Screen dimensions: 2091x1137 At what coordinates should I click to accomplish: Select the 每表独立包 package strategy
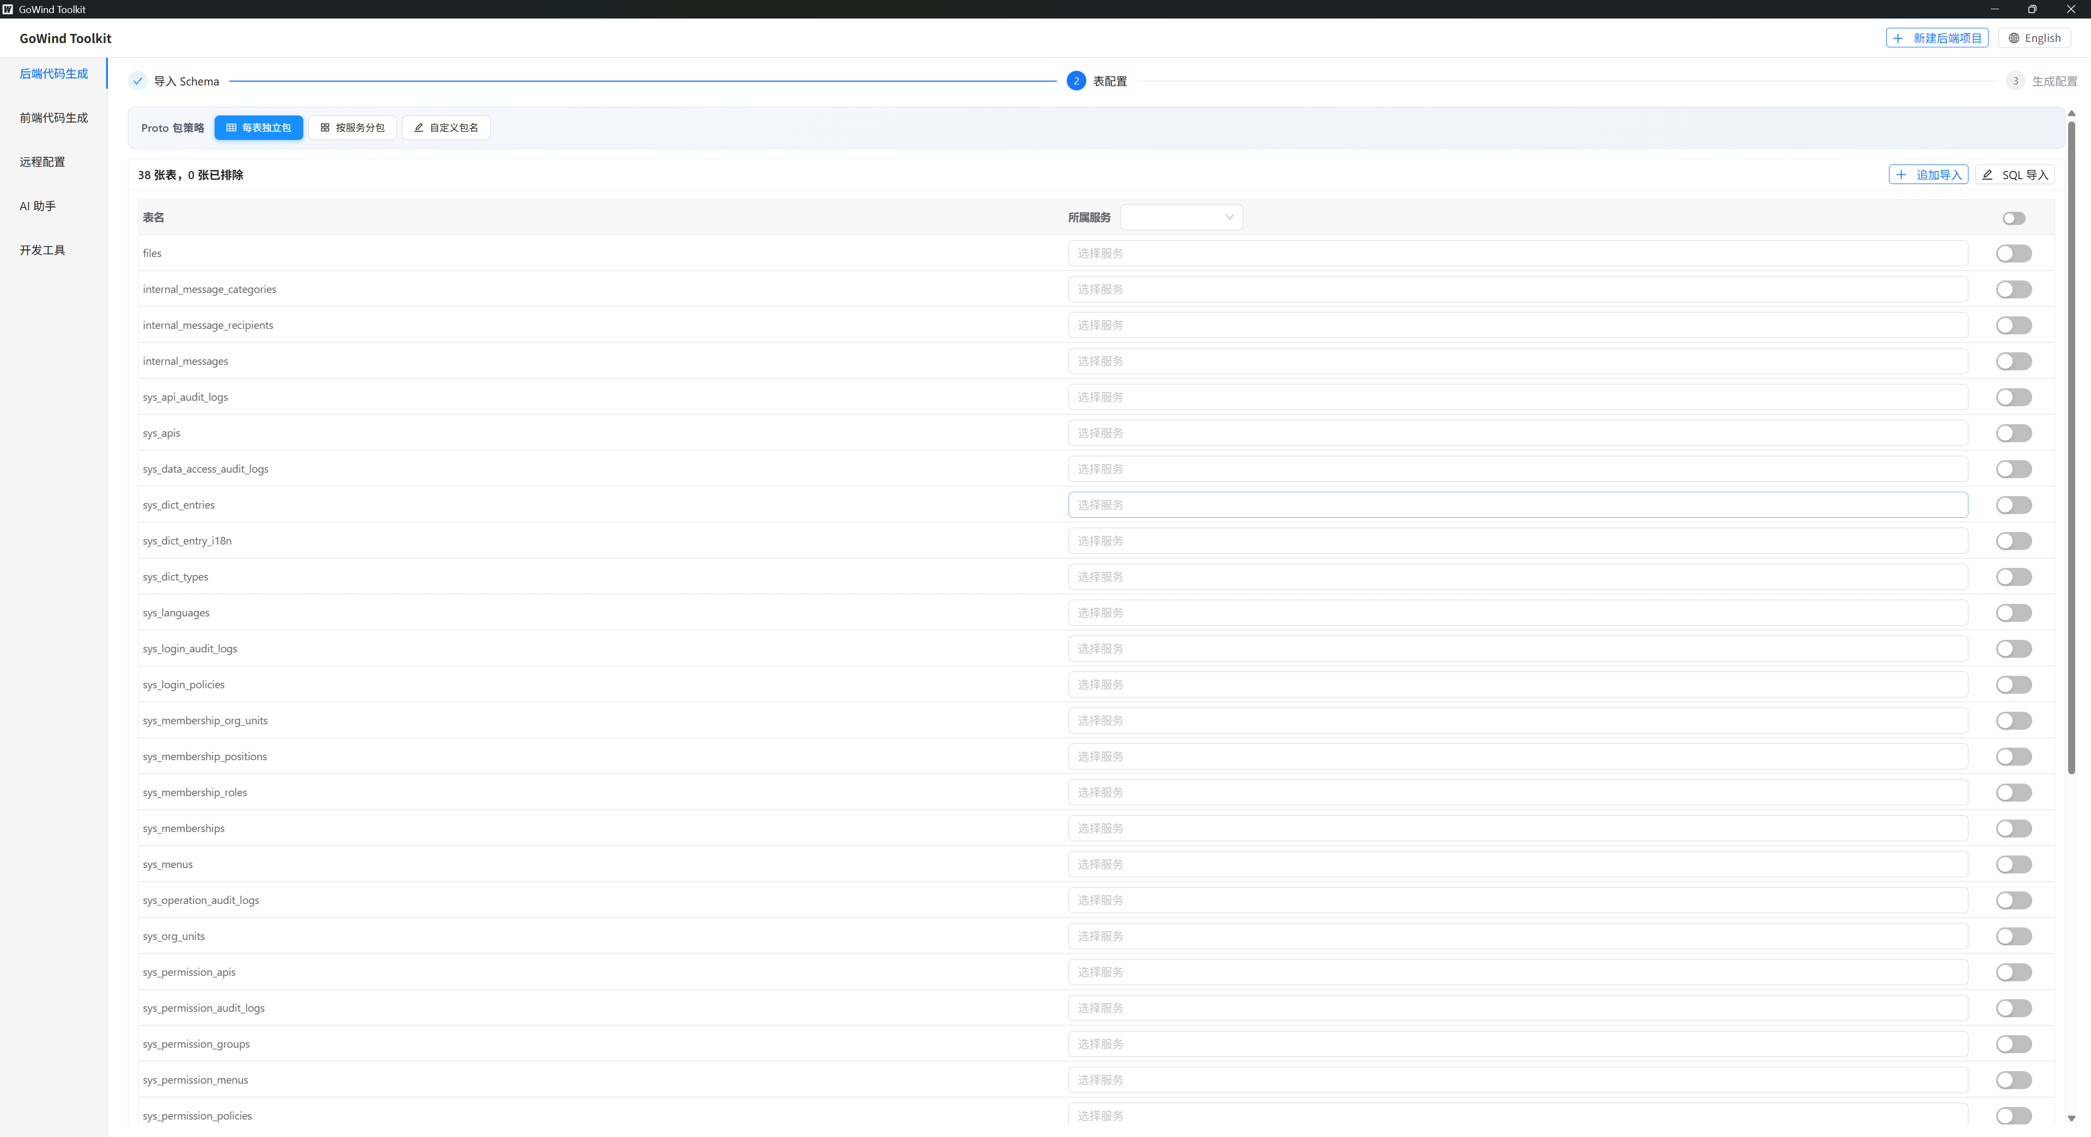point(258,127)
